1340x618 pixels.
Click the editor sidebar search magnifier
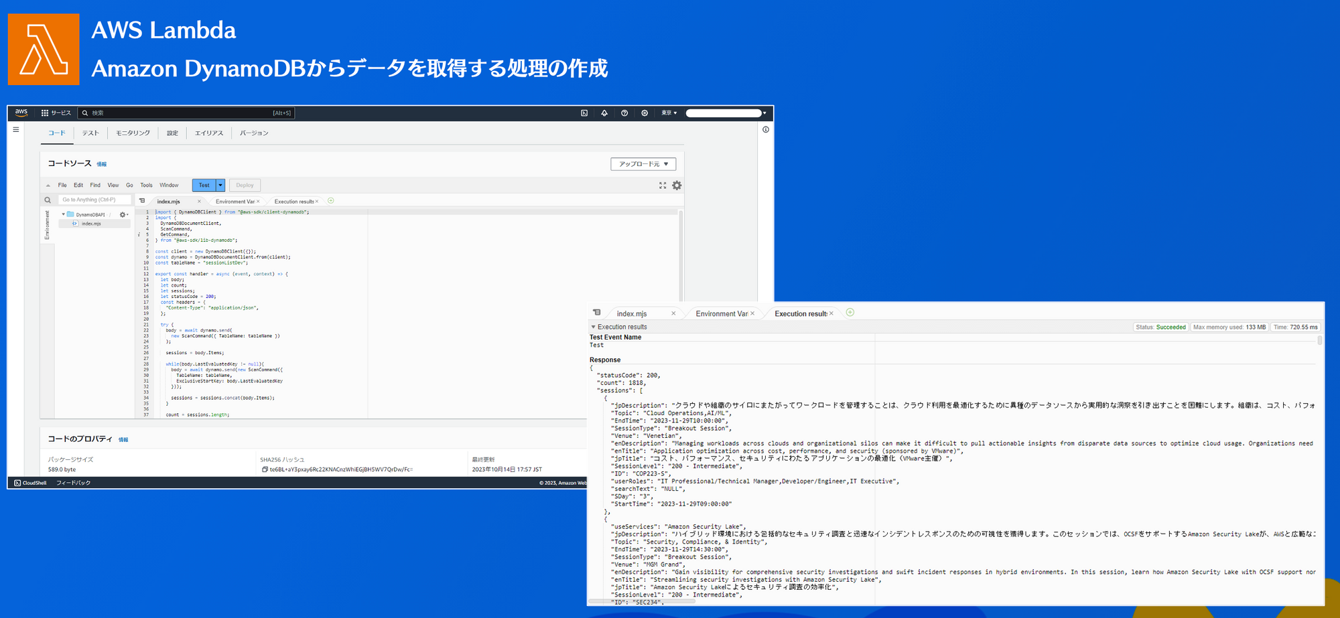48,200
